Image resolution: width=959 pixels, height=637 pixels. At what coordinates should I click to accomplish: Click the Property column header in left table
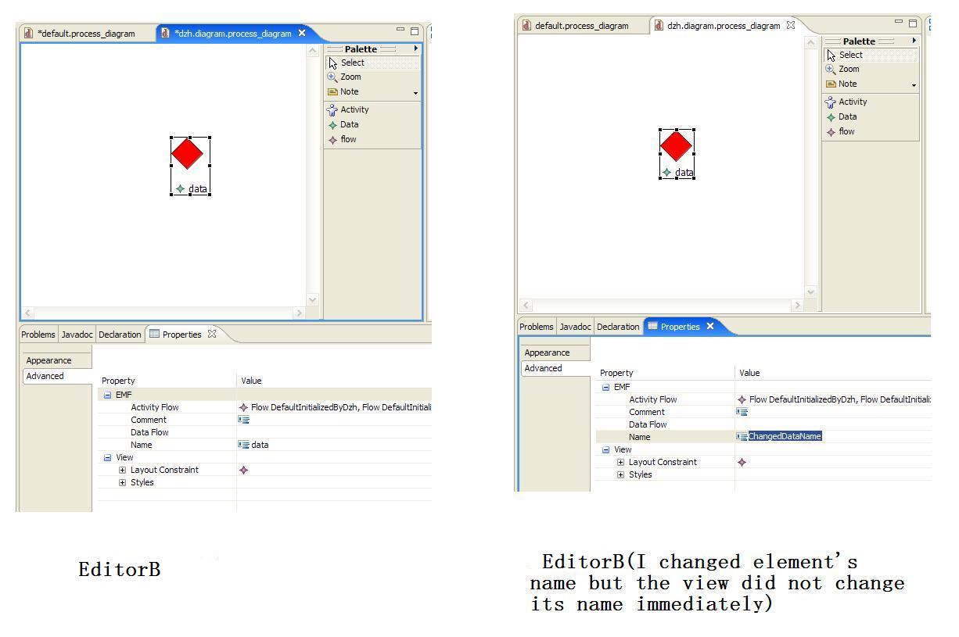click(118, 381)
